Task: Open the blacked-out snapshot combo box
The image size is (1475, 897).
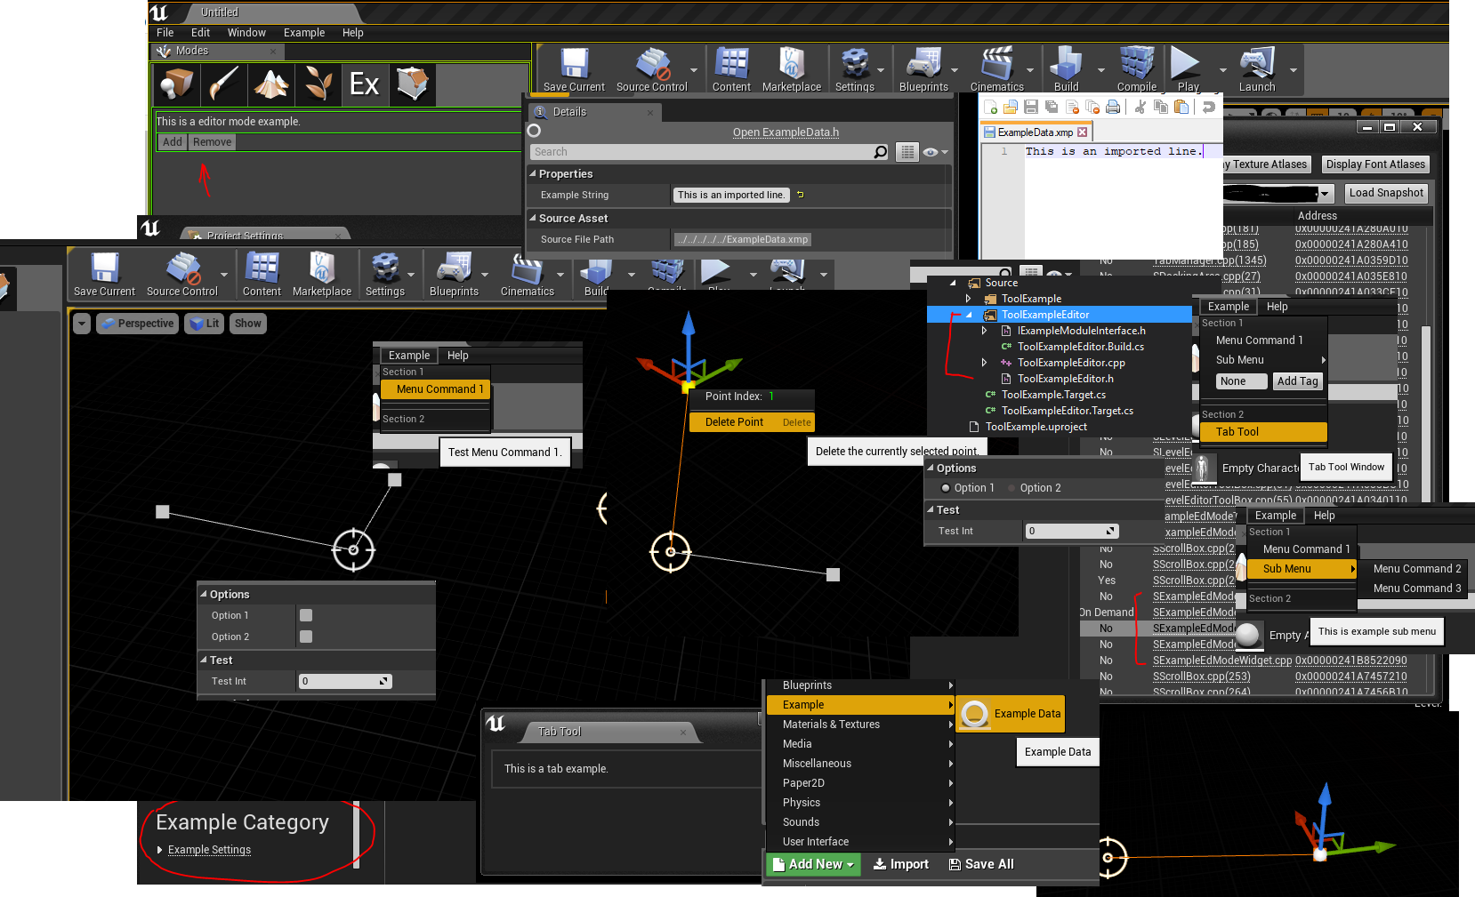Action: coord(1278,193)
